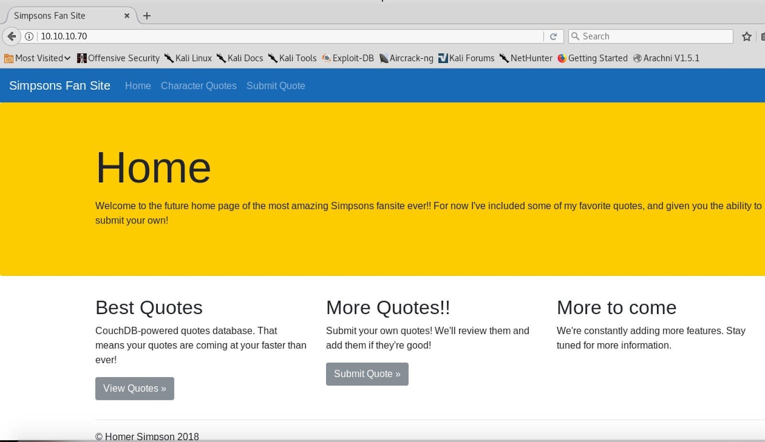
Task: Click the © Homer Simpson 2018 footer text
Action: (147, 436)
